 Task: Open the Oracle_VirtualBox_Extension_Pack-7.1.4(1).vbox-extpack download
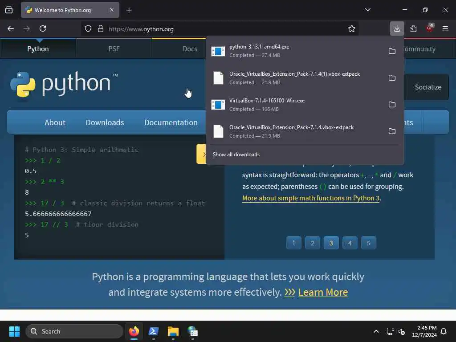(296, 78)
